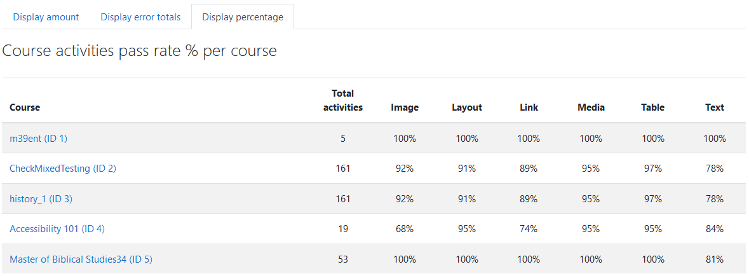
Task: Open CheckMixedTesting (ID 2) course link
Action: click(x=63, y=169)
